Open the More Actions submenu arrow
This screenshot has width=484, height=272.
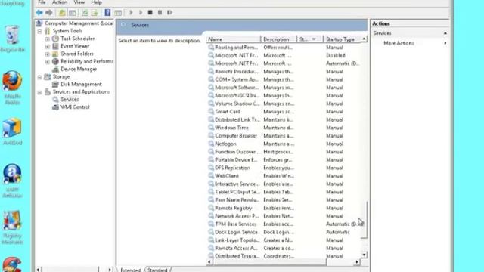tap(445, 43)
